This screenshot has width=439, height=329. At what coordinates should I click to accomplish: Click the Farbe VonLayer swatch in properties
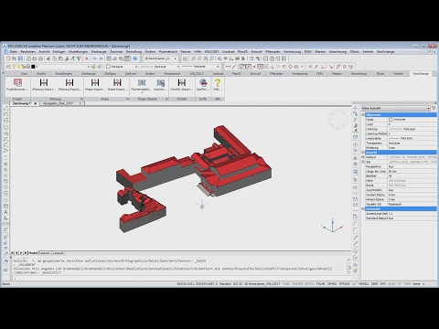coord(391,120)
